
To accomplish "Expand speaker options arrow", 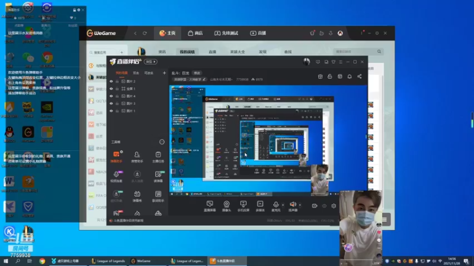I will point(300,205).
